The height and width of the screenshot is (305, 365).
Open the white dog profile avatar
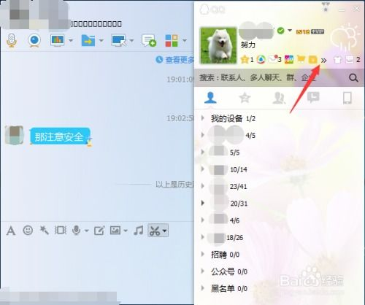[x=218, y=45]
